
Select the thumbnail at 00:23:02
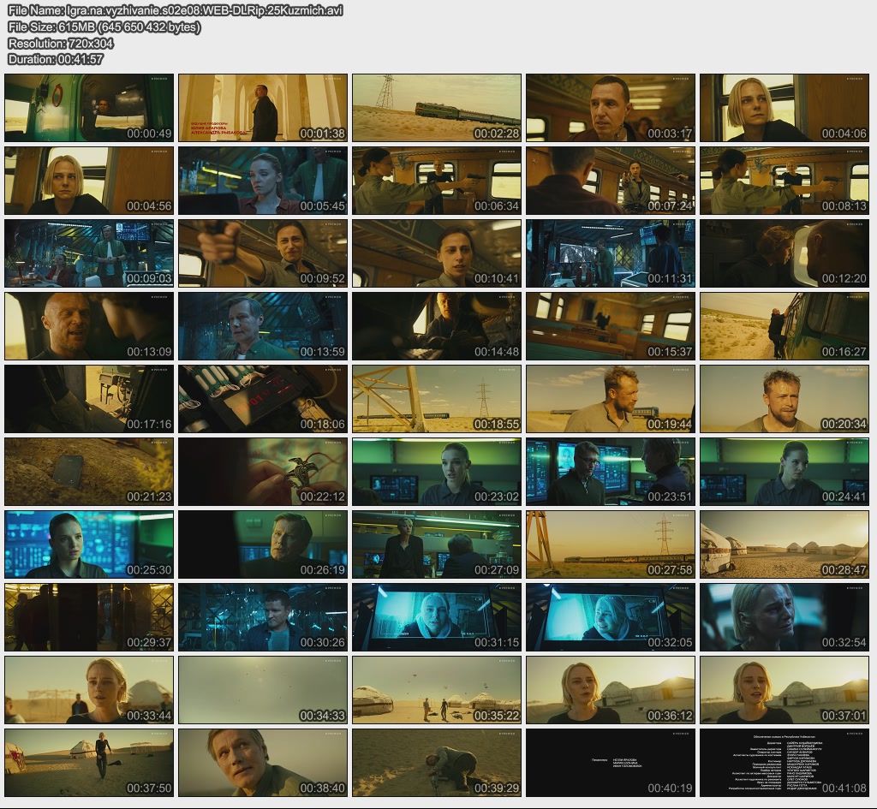pyautogui.click(x=437, y=472)
